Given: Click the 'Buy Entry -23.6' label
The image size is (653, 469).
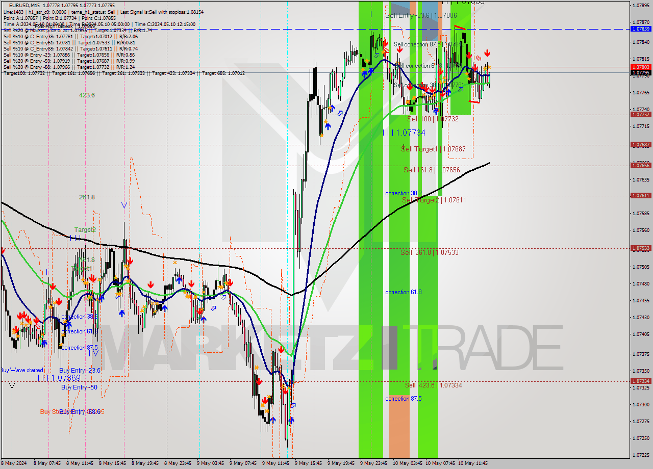Looking at the screenshot, I should [80, 370].
